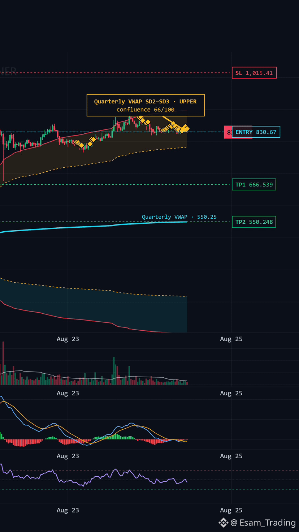Select the ENTRY 830.67 price label
Screen dimensions: 299x532
[x=256, y=132]
